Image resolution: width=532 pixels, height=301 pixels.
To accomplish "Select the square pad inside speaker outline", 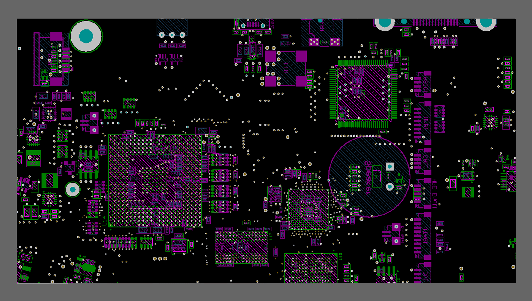I will point(390,166).
